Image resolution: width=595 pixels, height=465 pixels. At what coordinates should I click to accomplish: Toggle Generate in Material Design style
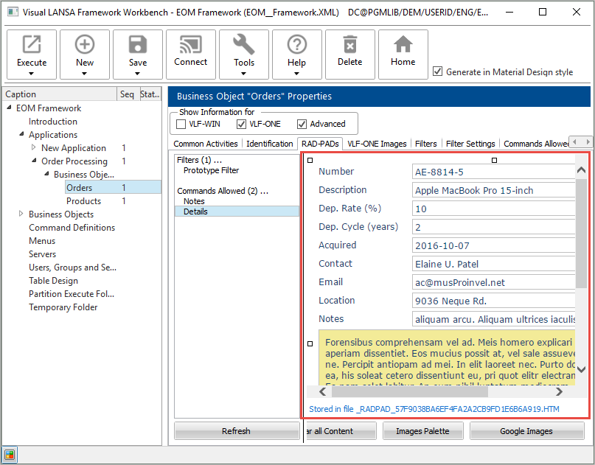438,71
